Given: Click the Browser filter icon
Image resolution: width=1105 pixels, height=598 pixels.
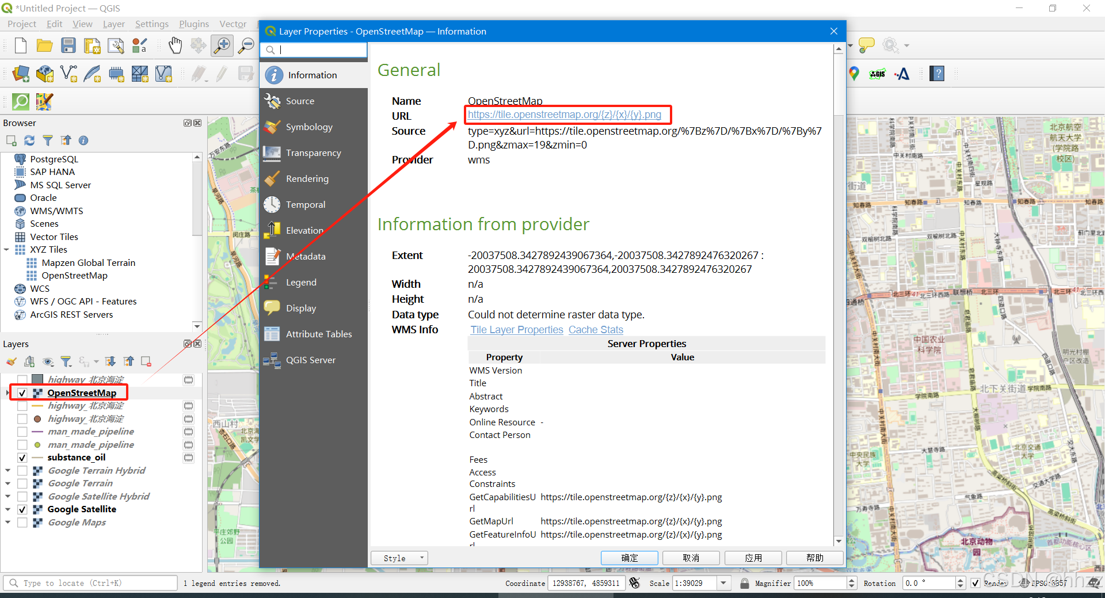Looking at the screenshot, I should (48, 140).
